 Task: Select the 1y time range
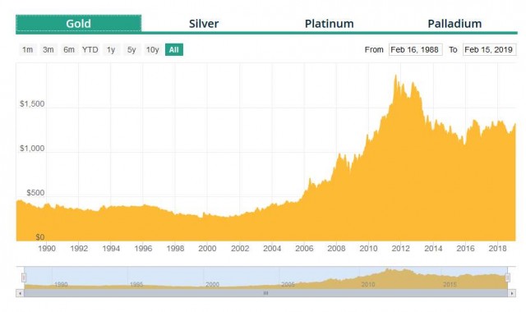[111, 49]
